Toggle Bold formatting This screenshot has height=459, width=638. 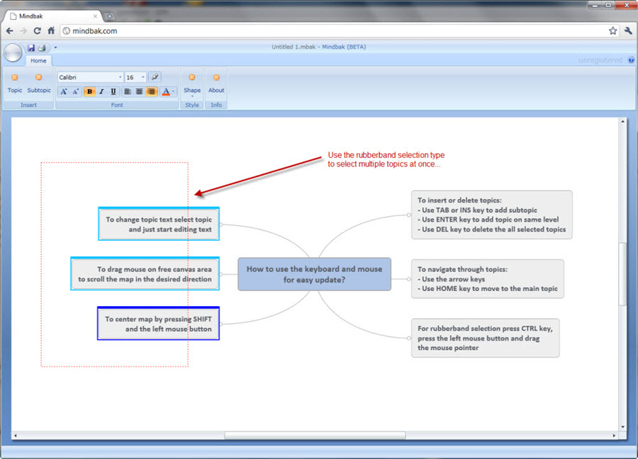pyautogui.click(x=90, y=91)
